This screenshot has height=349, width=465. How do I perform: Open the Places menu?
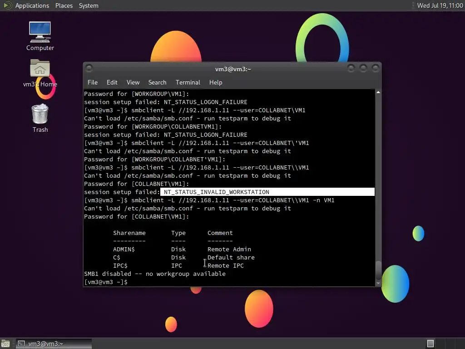pos(64,5)
